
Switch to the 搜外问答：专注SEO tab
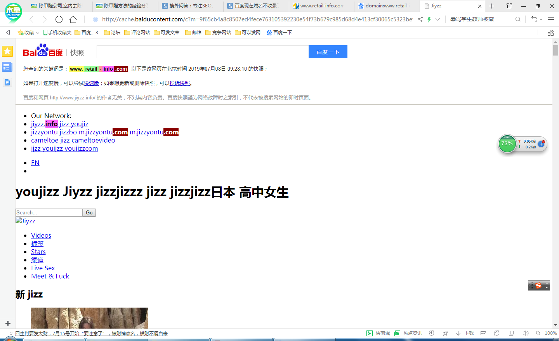[191, 6]
